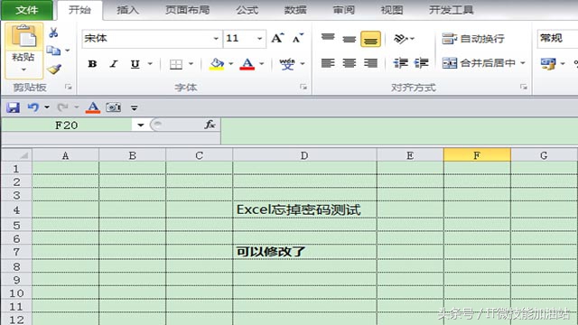Open the font dialog launcher
This screenshot has height=325, width=578.
point(303,87)
